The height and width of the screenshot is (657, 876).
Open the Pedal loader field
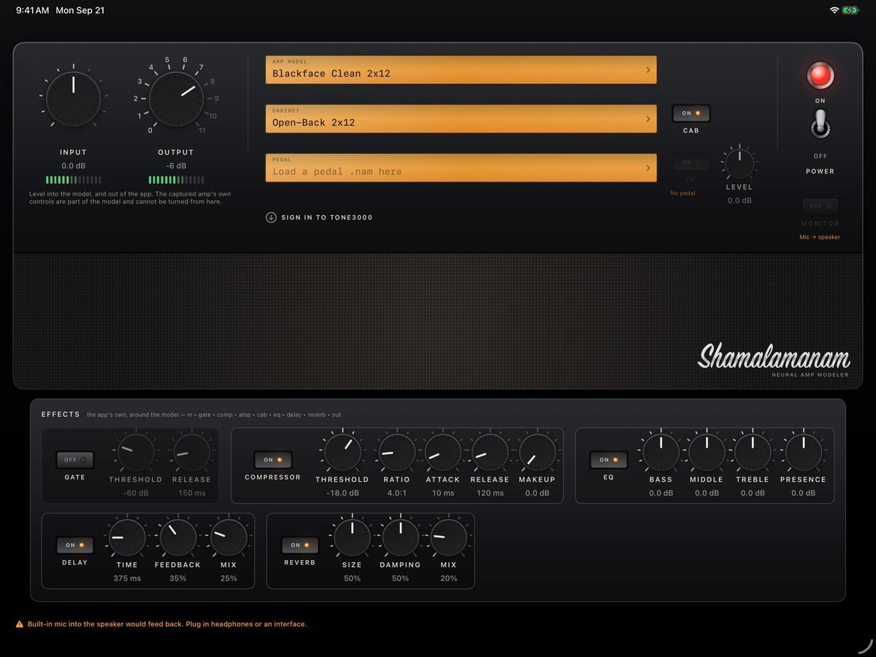[461, 167]
